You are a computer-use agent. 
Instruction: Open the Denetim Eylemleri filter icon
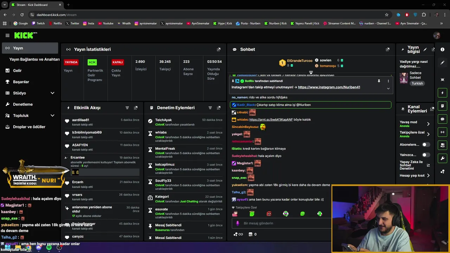pos(210,108)
